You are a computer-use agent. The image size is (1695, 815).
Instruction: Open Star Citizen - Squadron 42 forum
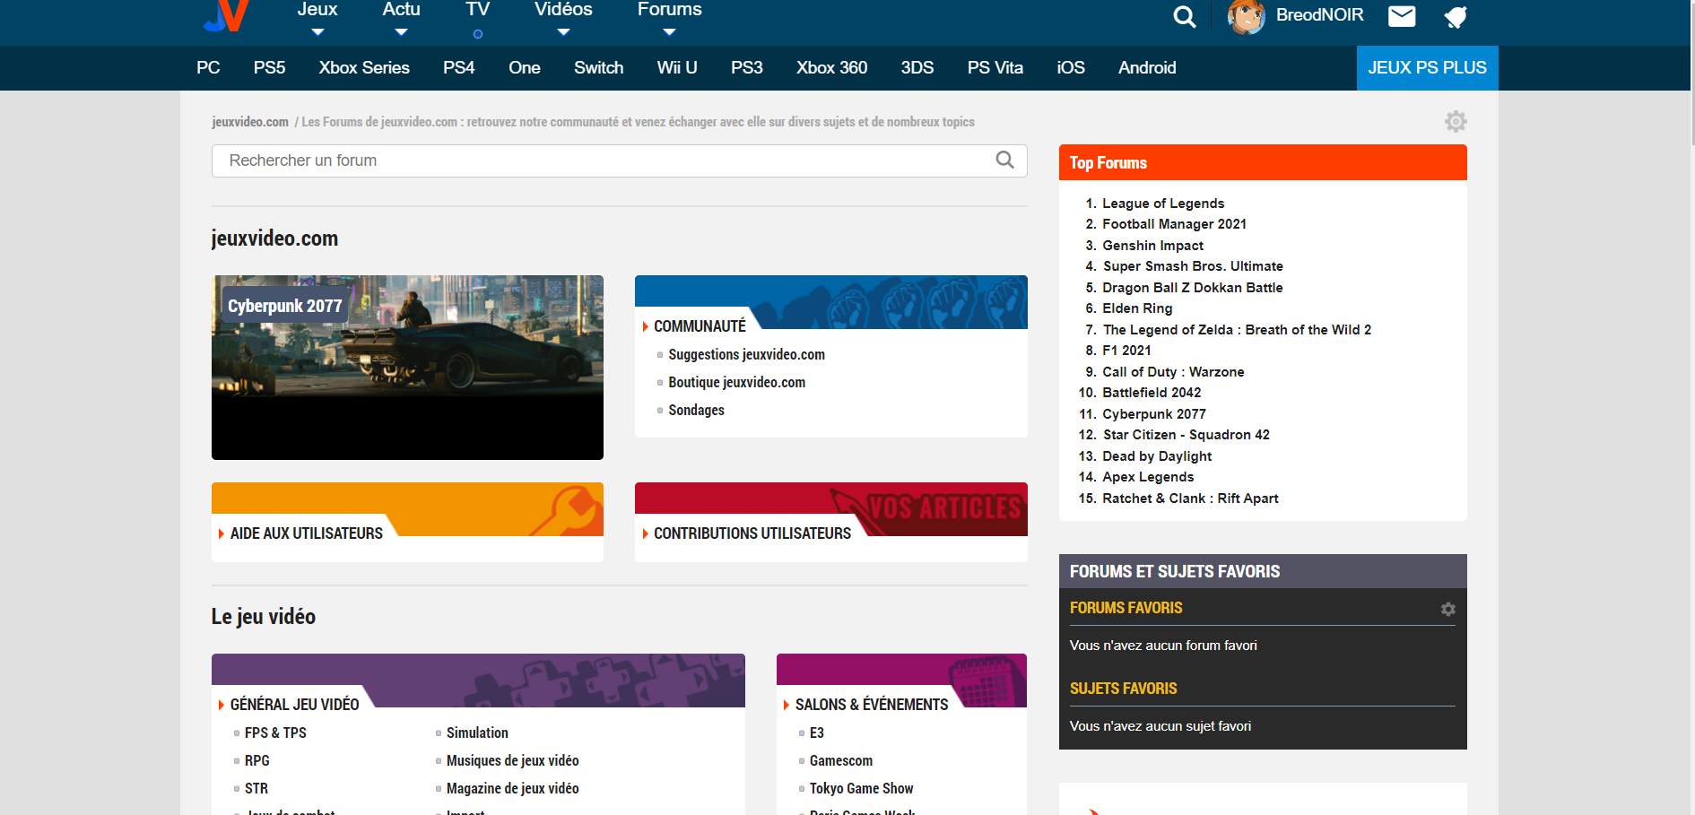point(1186,435)
